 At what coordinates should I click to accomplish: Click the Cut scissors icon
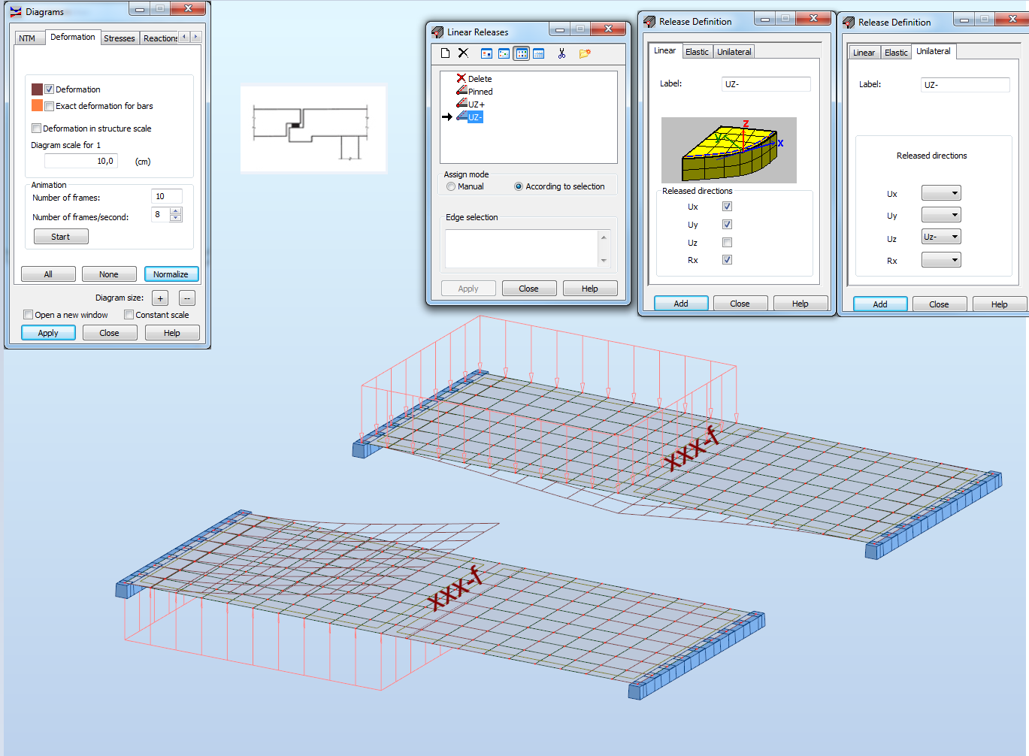561,53
